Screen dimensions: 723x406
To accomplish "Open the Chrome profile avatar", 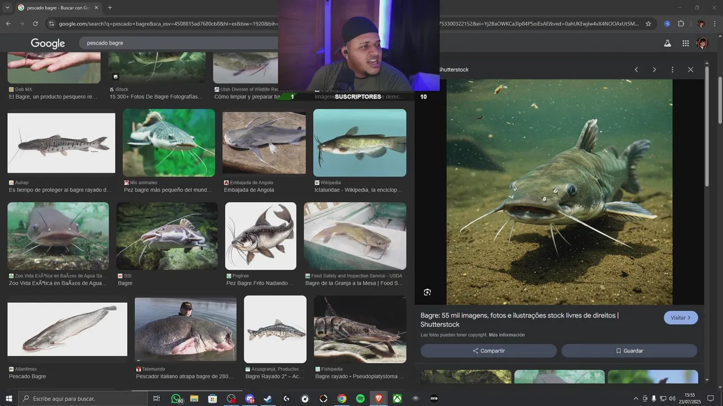I will [x=701, y=24].
